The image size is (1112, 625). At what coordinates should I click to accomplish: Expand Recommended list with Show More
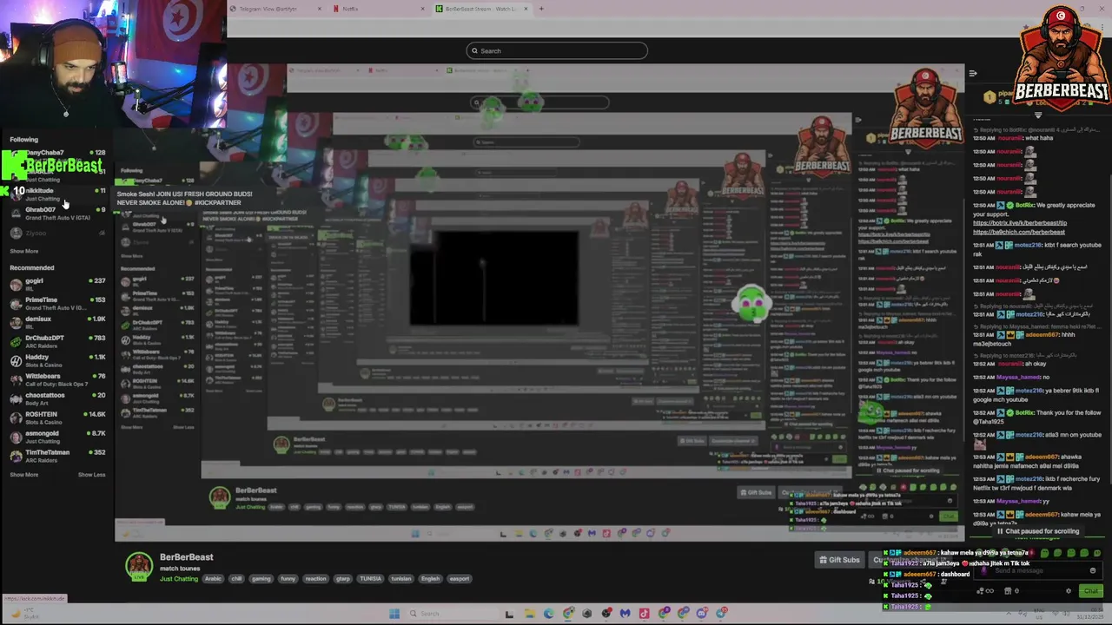(24, 475)
